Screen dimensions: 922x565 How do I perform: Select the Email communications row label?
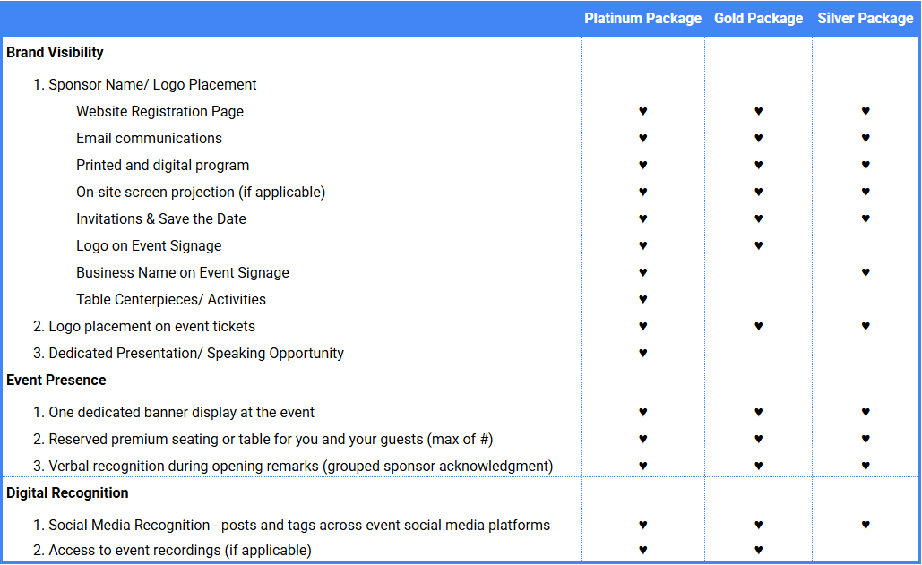coord(150,139)
